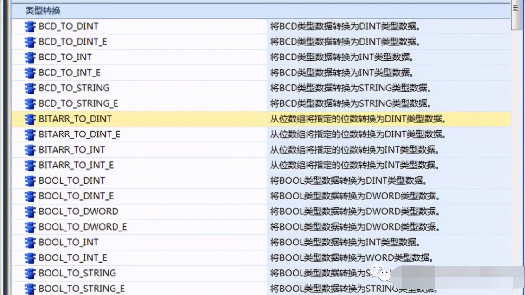
Task: Click the BOOL_TO_INT_E description text
Action: click(352, 258)
